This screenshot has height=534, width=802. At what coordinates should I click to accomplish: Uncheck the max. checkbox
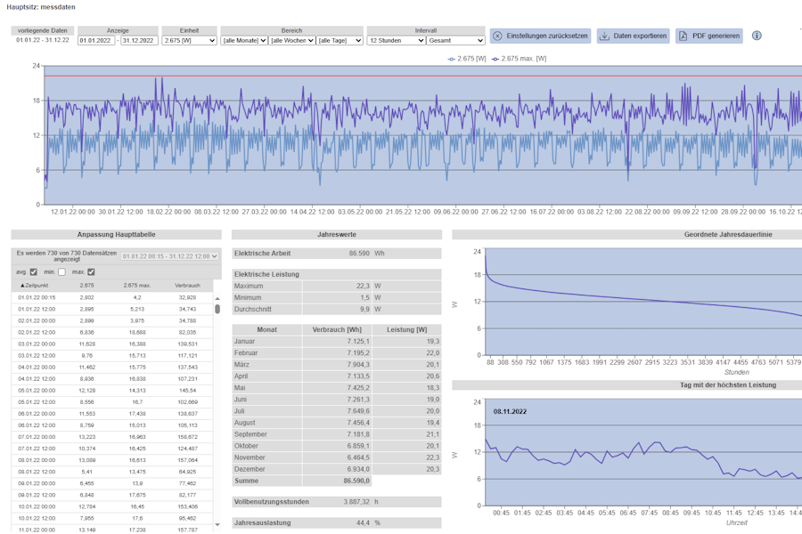pyautogui.click(x=91, y=271)
